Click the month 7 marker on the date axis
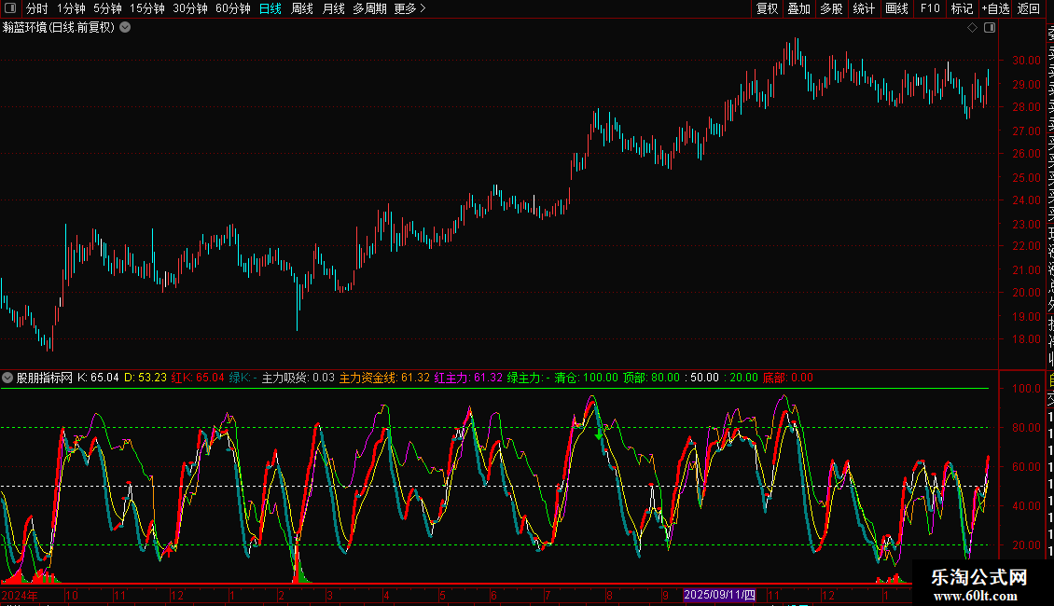1054x606 pixels. point(548,595)
